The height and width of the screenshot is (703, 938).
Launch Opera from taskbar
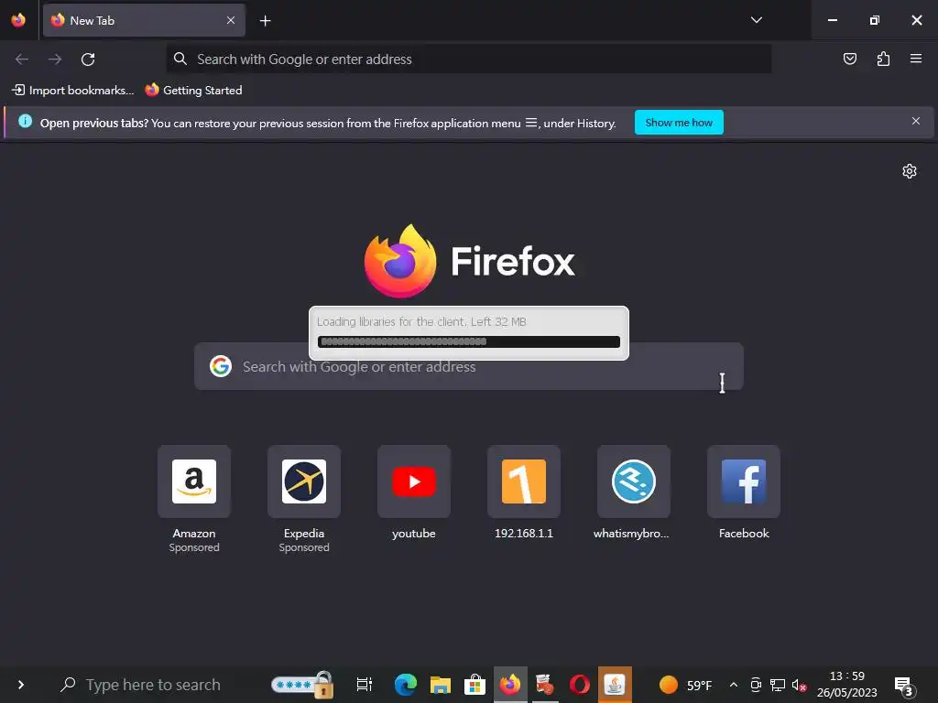pos(579,685)
